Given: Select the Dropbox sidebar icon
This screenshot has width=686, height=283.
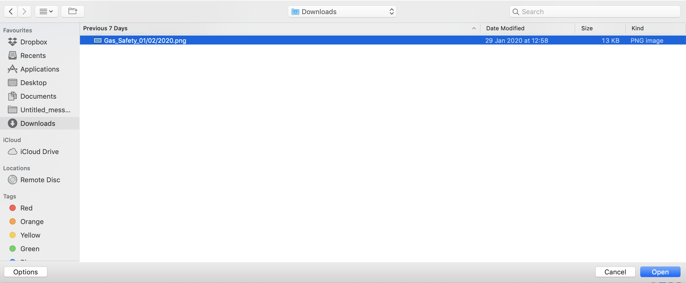Looking at the screenshot, I should [x=12, y=42].
